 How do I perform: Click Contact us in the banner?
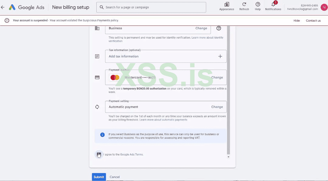pos(313,20)
